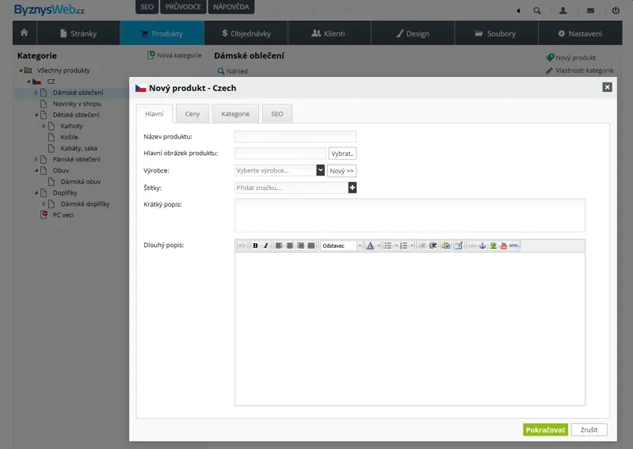Open Klienti in main navigation
633x449 pixels.
coord(329,33)
